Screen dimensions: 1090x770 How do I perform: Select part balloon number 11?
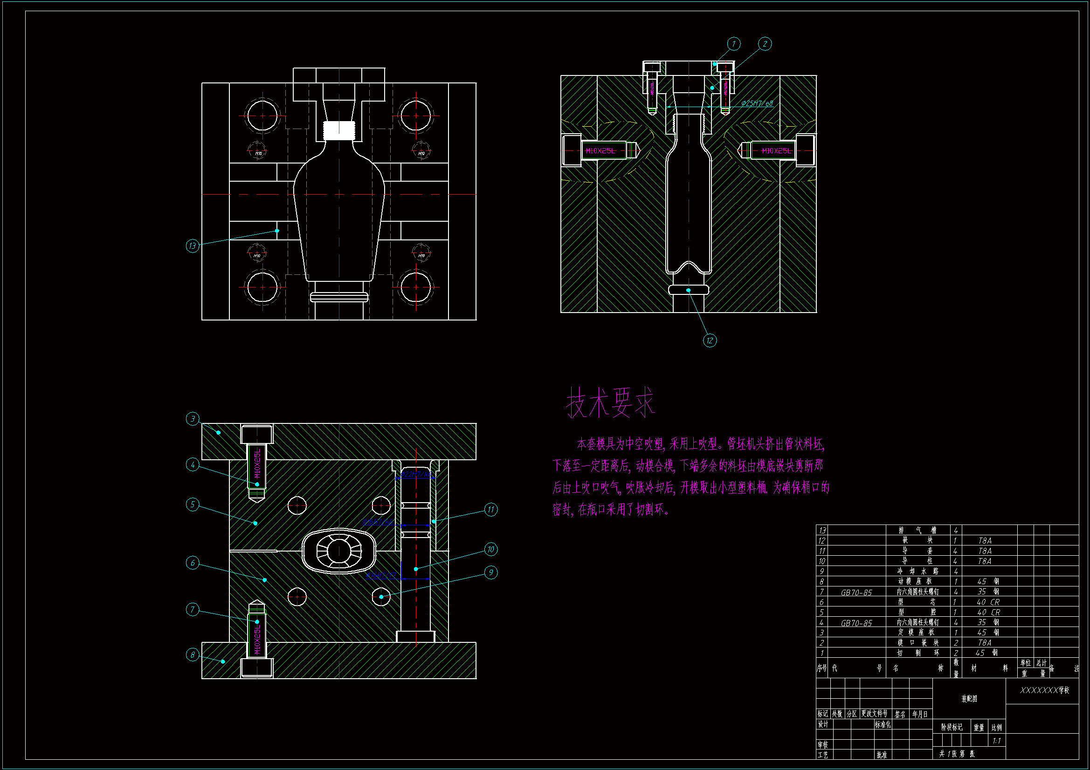(490, 510)
